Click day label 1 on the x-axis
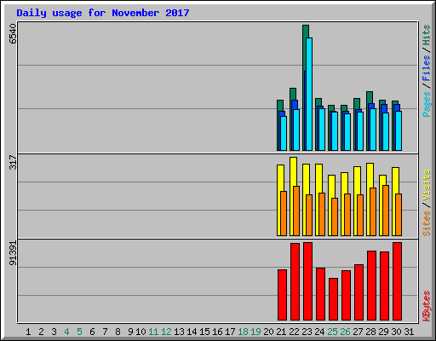The height and width of the screenshot is (341, 436). coord(28,332)
